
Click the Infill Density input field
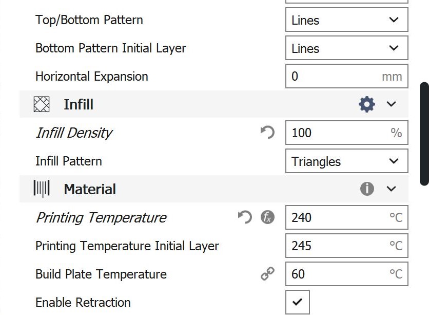click(336, 133)
